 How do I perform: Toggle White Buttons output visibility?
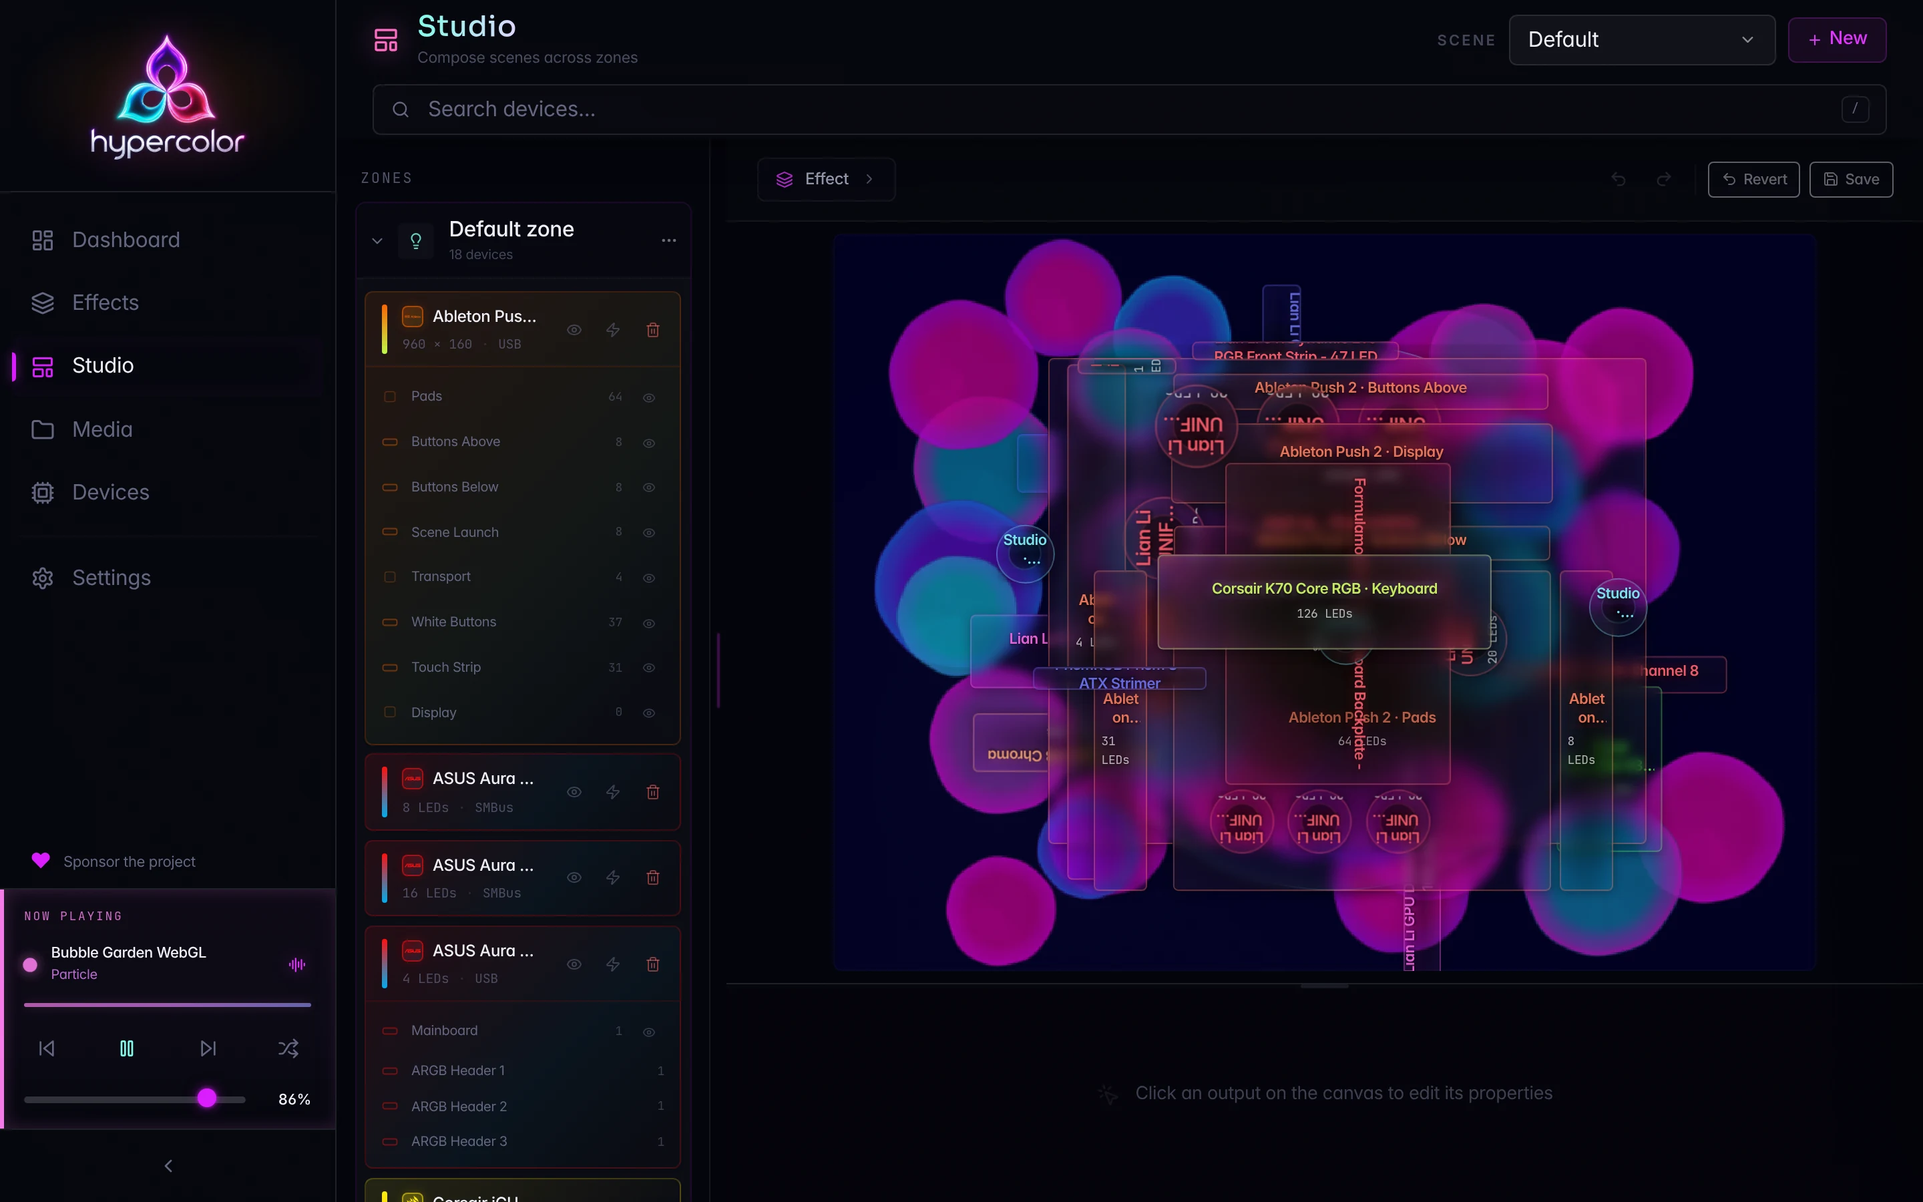coord(648,623)
